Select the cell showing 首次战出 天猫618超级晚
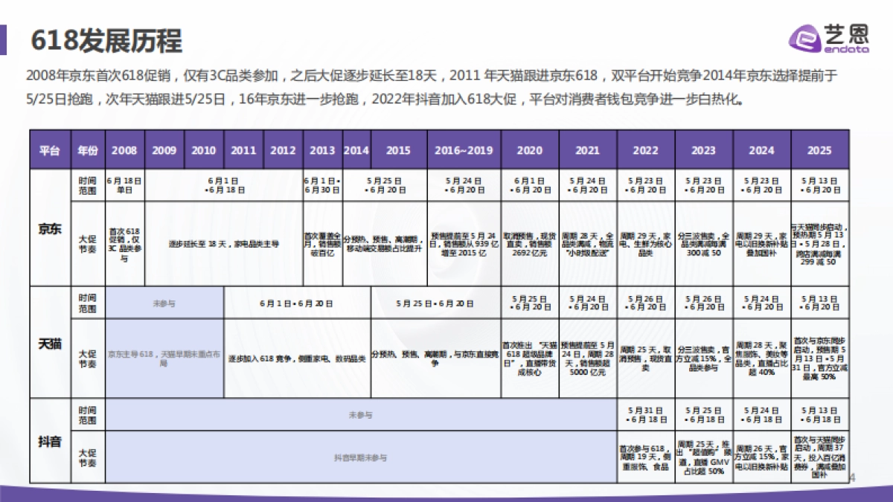 (531, 357)
